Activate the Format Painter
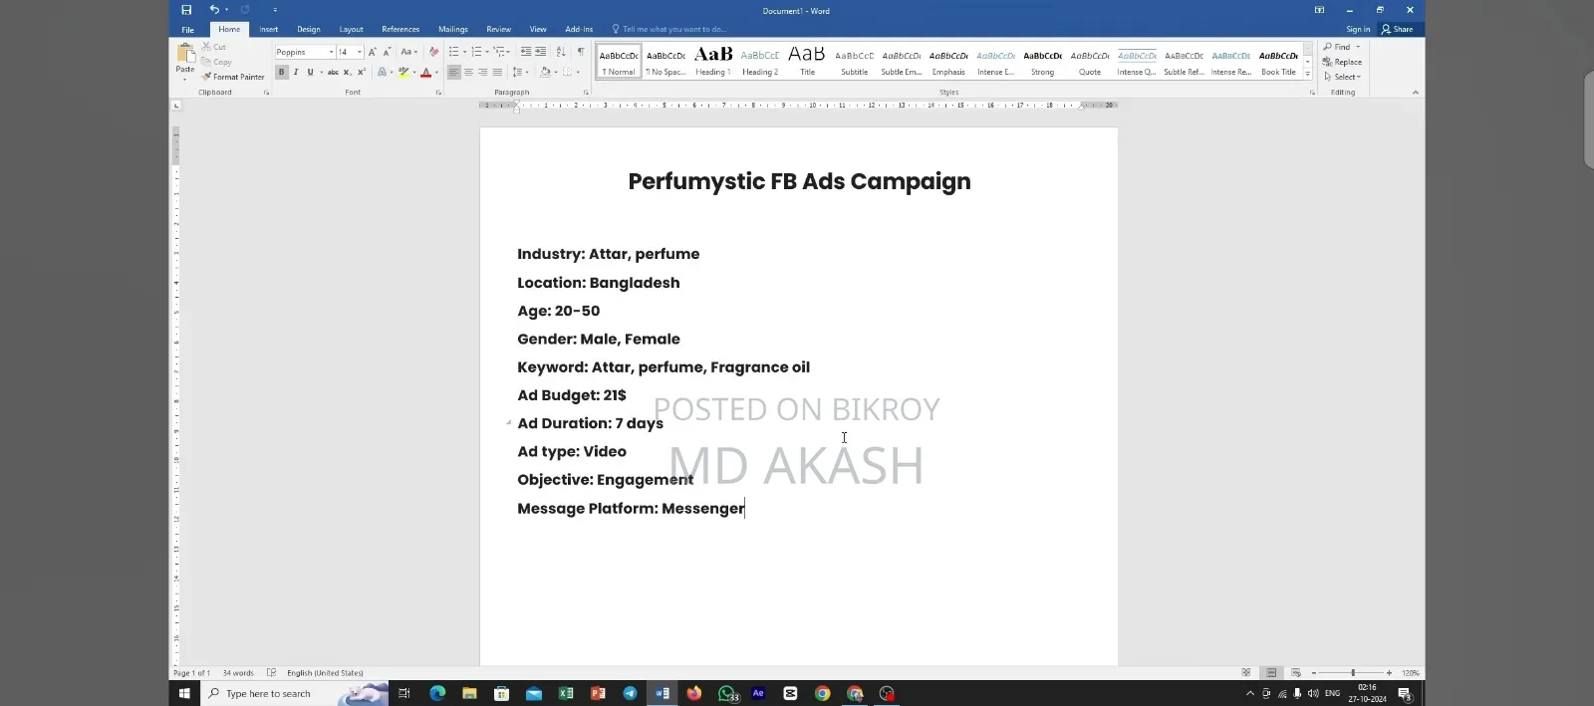The image size is (1594, 706). 233,77
